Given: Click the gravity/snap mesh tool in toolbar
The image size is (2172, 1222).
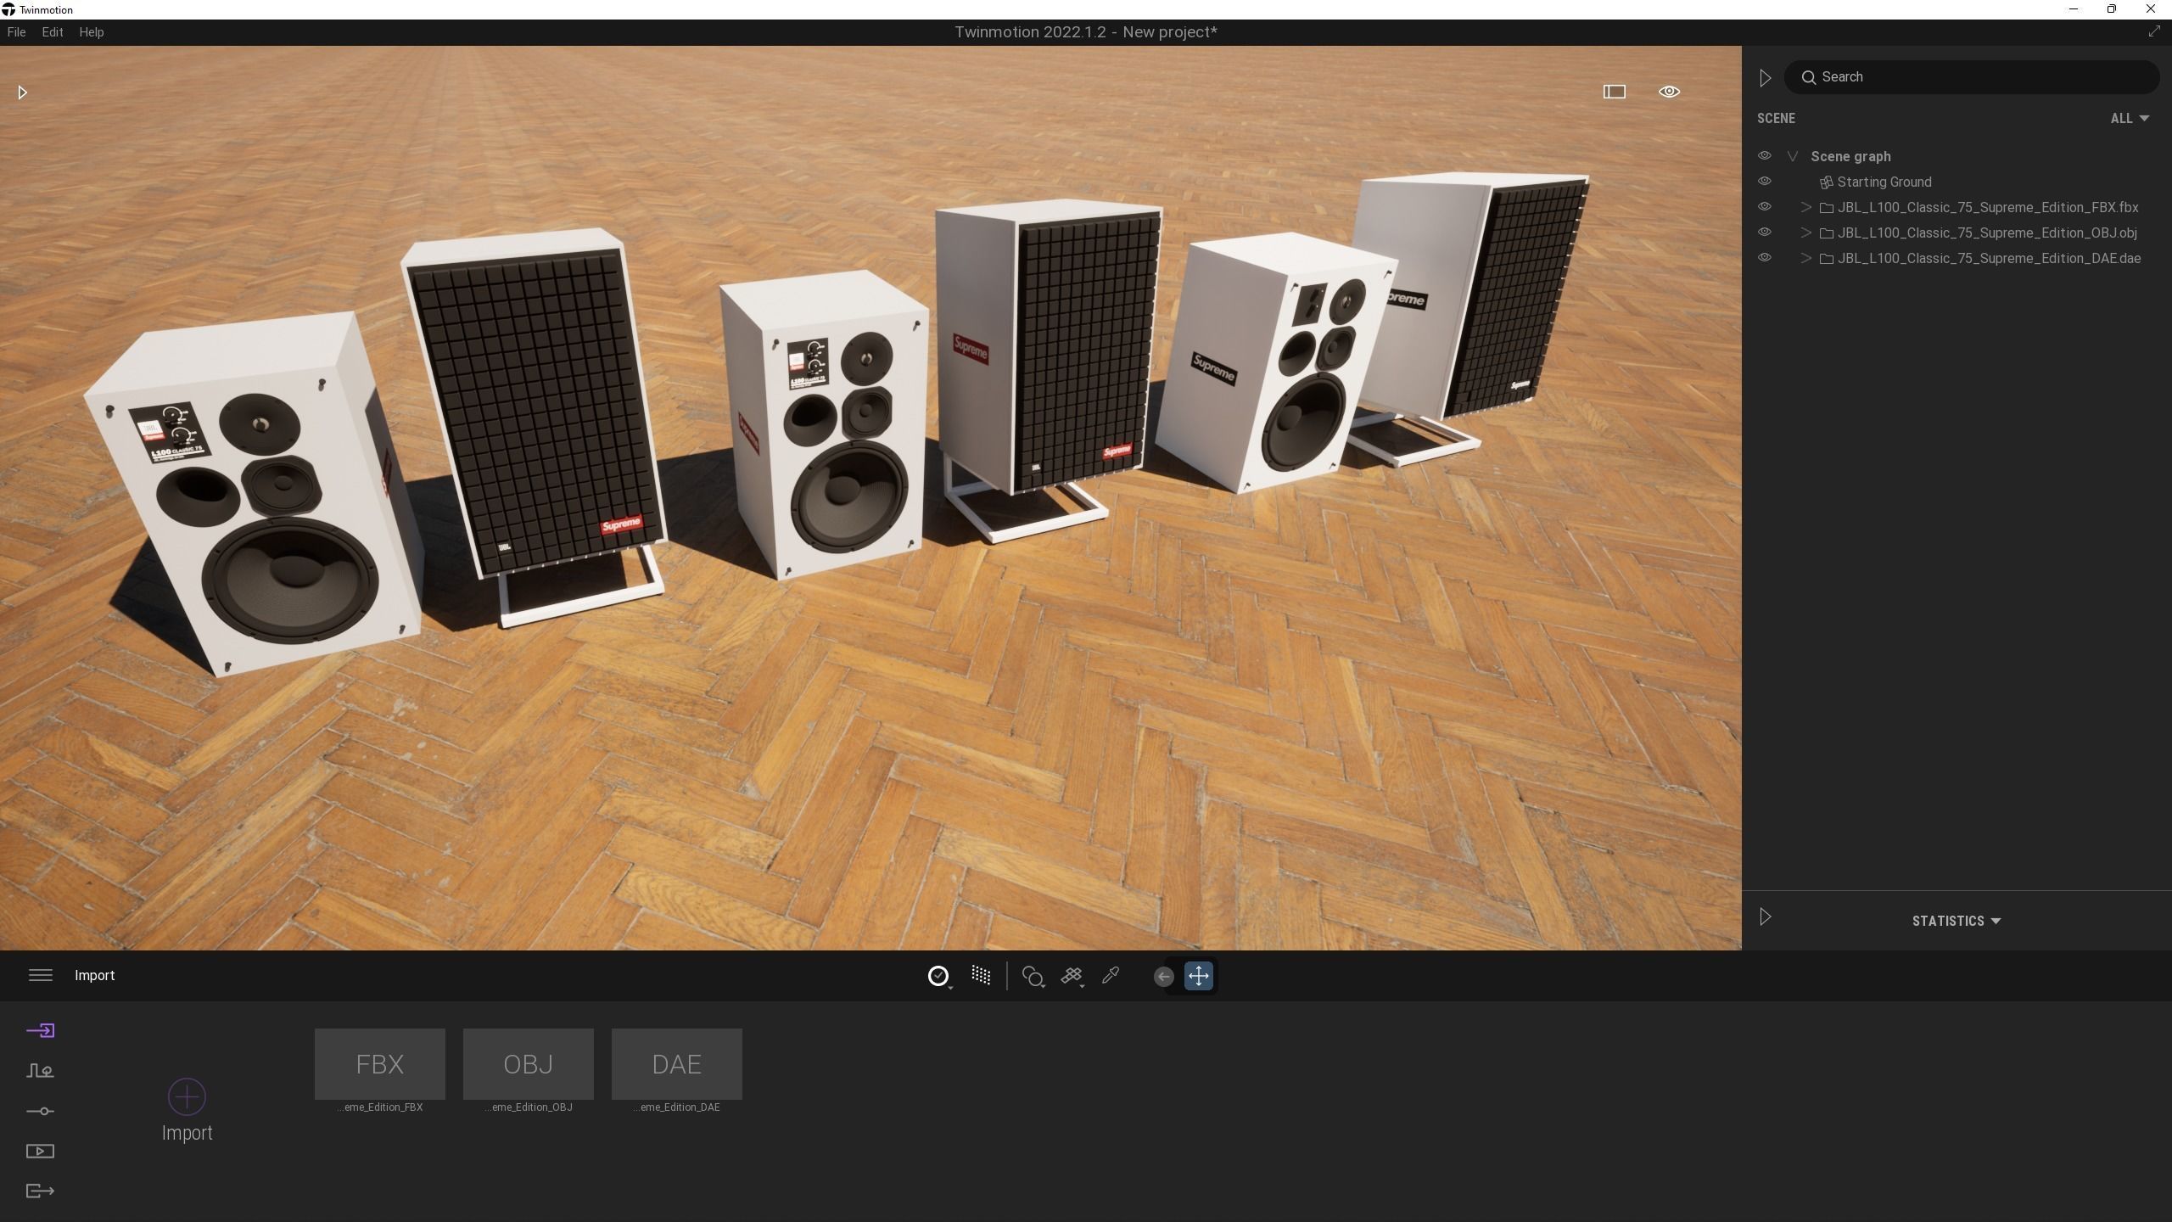Looking at the screenshot, I should (x=1072, y=977).
